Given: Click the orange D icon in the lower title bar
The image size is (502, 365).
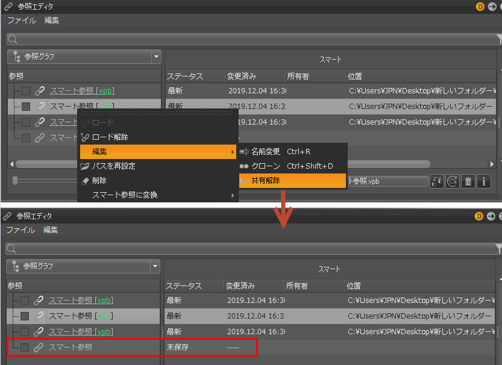Looking at the screenshot, I should click(x=478, y=216).
